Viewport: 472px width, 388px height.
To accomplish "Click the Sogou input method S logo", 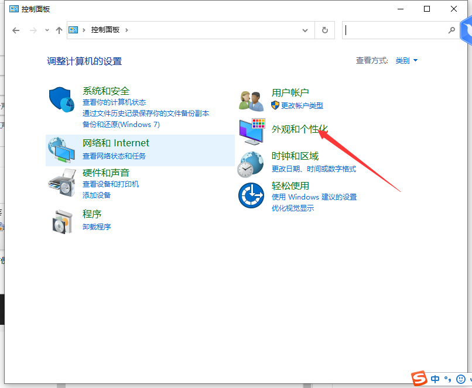I will tap(418, 379).
